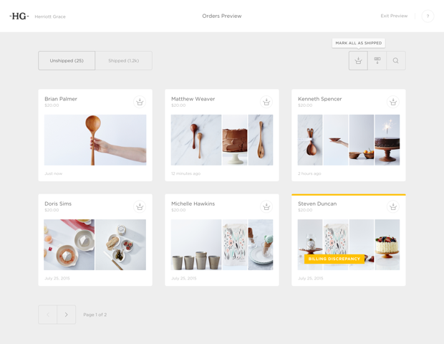Click the help question mark icon
The height and width of the screenshot is (344, 444).
click(x=428, y=16)
